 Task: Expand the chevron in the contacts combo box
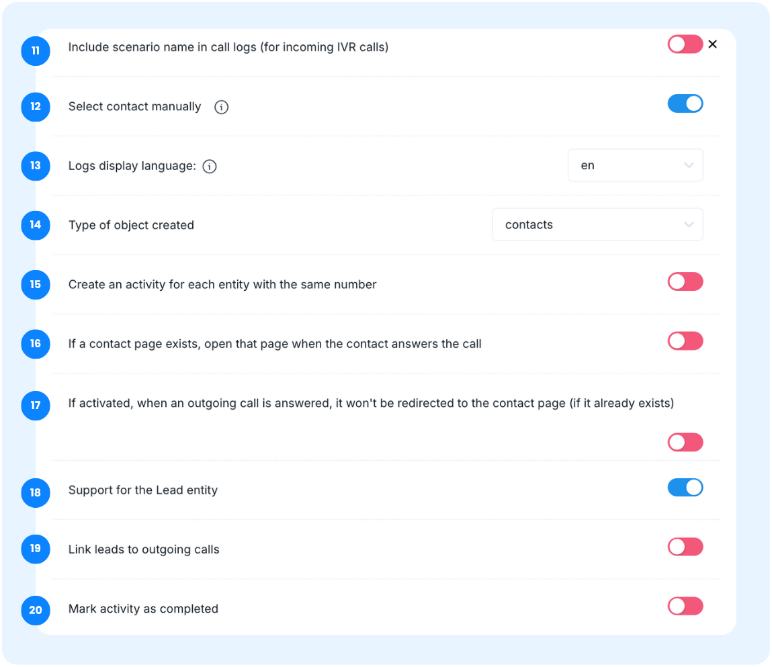point(689,224)
